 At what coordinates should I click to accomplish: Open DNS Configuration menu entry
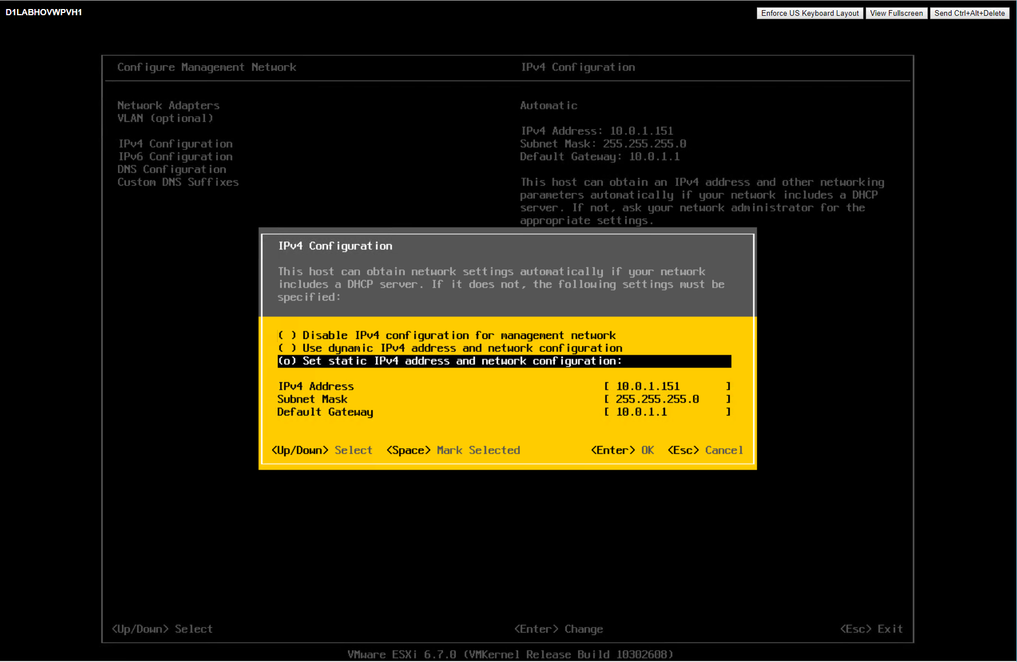pos(172,169)
